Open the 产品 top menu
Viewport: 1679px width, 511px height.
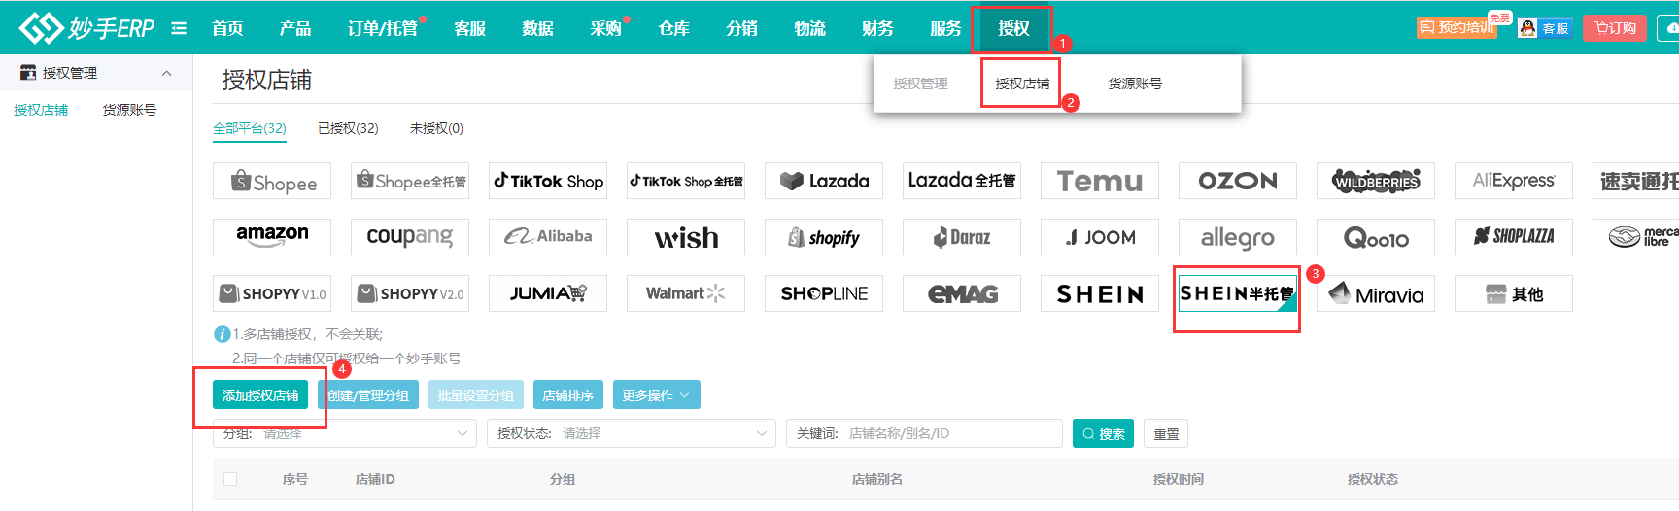295,28
